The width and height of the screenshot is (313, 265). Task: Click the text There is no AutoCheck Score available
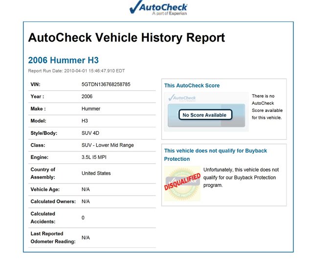[x=267, y=107]
